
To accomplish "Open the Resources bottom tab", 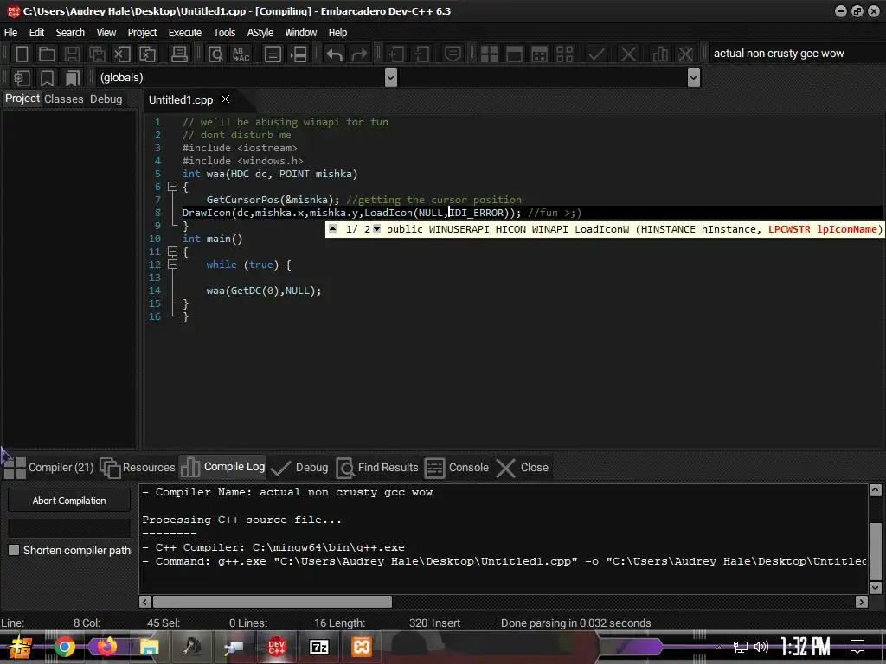I will point(138,467).
